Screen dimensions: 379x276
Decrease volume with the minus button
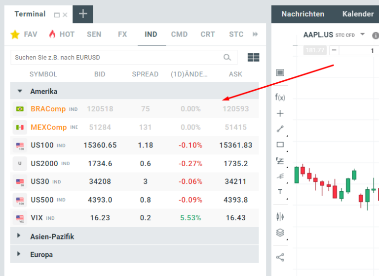point(335,50)
